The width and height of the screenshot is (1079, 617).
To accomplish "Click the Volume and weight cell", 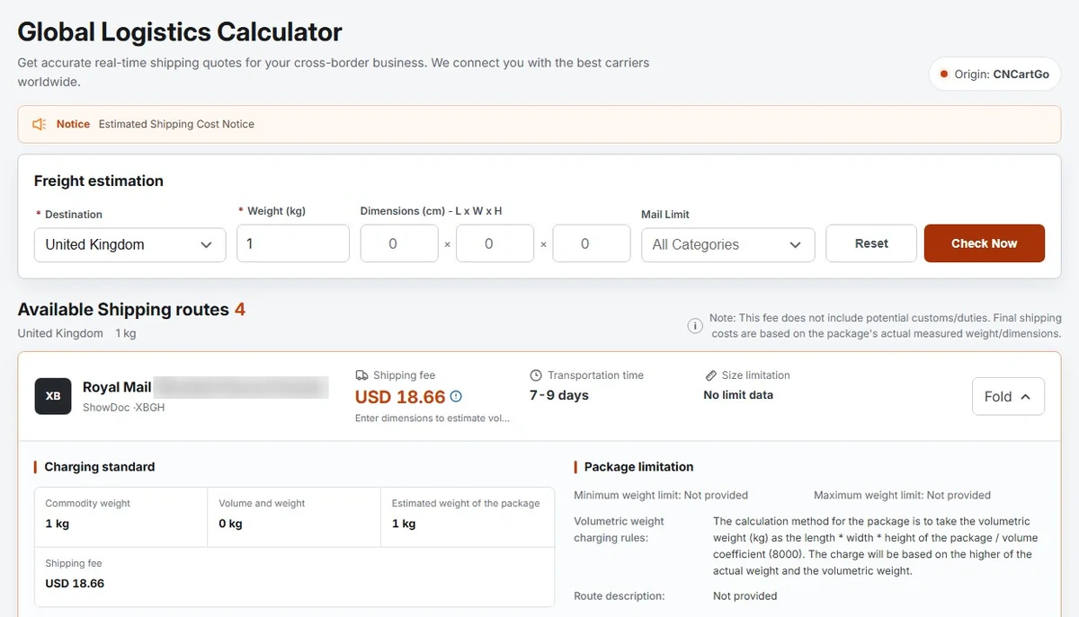I will click(294, 516).
